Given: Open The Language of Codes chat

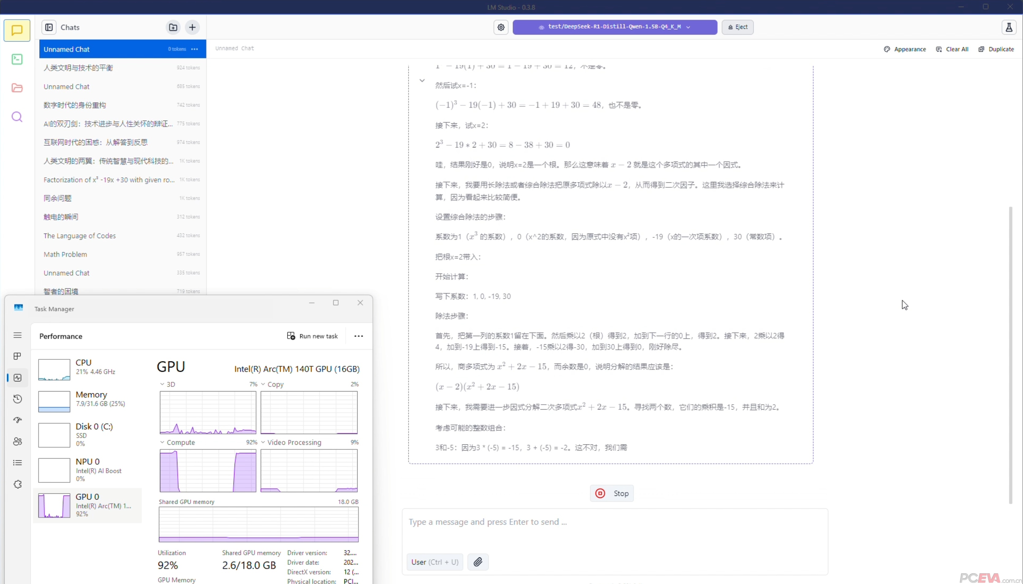Looking at the screenshot, I should point(123,236).
